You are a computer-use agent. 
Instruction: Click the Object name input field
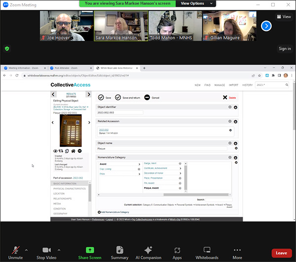point(162,148)
